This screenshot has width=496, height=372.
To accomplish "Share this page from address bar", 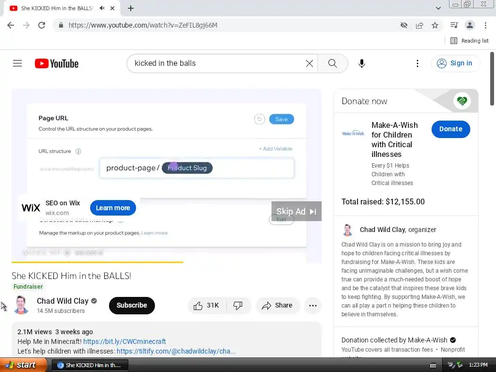I will tap(419, 25).
